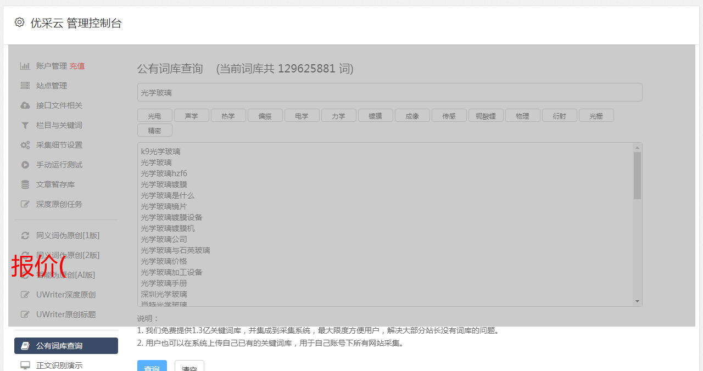The height and width of the screenshot is (371, 703).
Task: Open 同义词伪原创[1版]
Action: (68, 235)
